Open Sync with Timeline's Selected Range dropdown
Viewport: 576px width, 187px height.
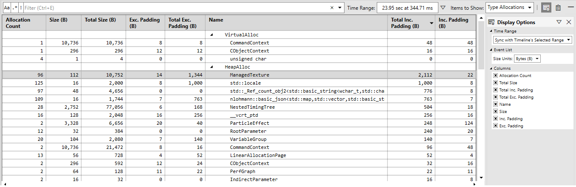[x=533, y=40]
